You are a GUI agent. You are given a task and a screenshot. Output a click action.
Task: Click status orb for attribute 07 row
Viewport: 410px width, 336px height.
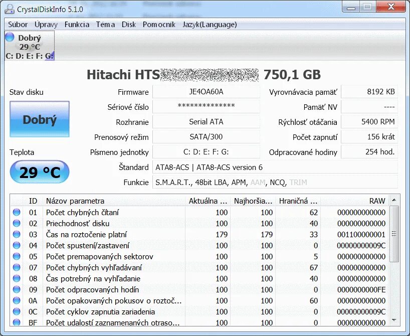tap(17, 267)
